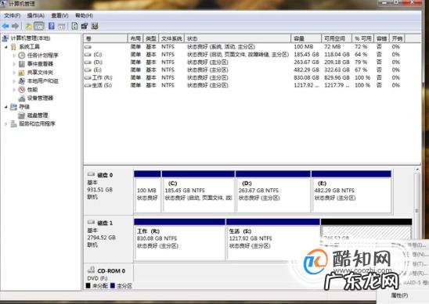
Task: Toggle the Show/Hide Console Tree toolbar icon
Action: (x=39, y=27)
